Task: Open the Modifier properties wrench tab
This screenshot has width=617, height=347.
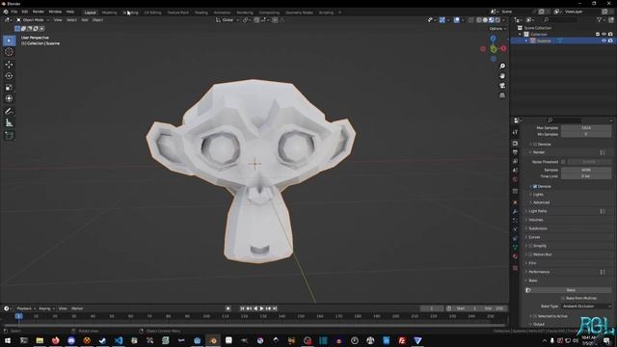Action: [x=515, y=212]
